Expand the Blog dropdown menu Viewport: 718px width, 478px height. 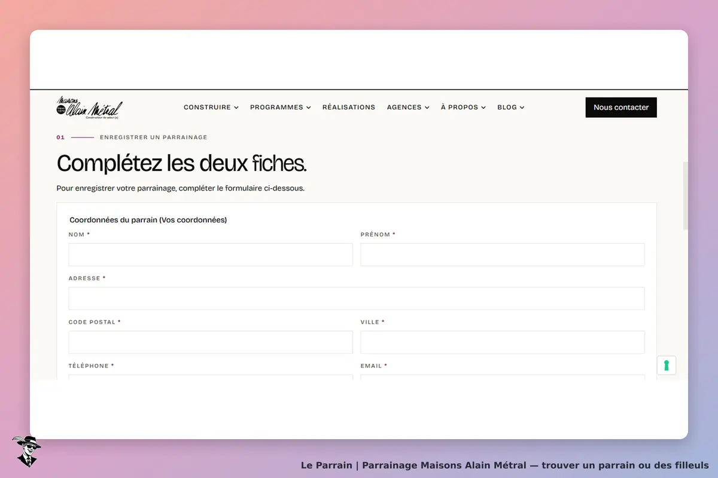(x=511, y=108)
